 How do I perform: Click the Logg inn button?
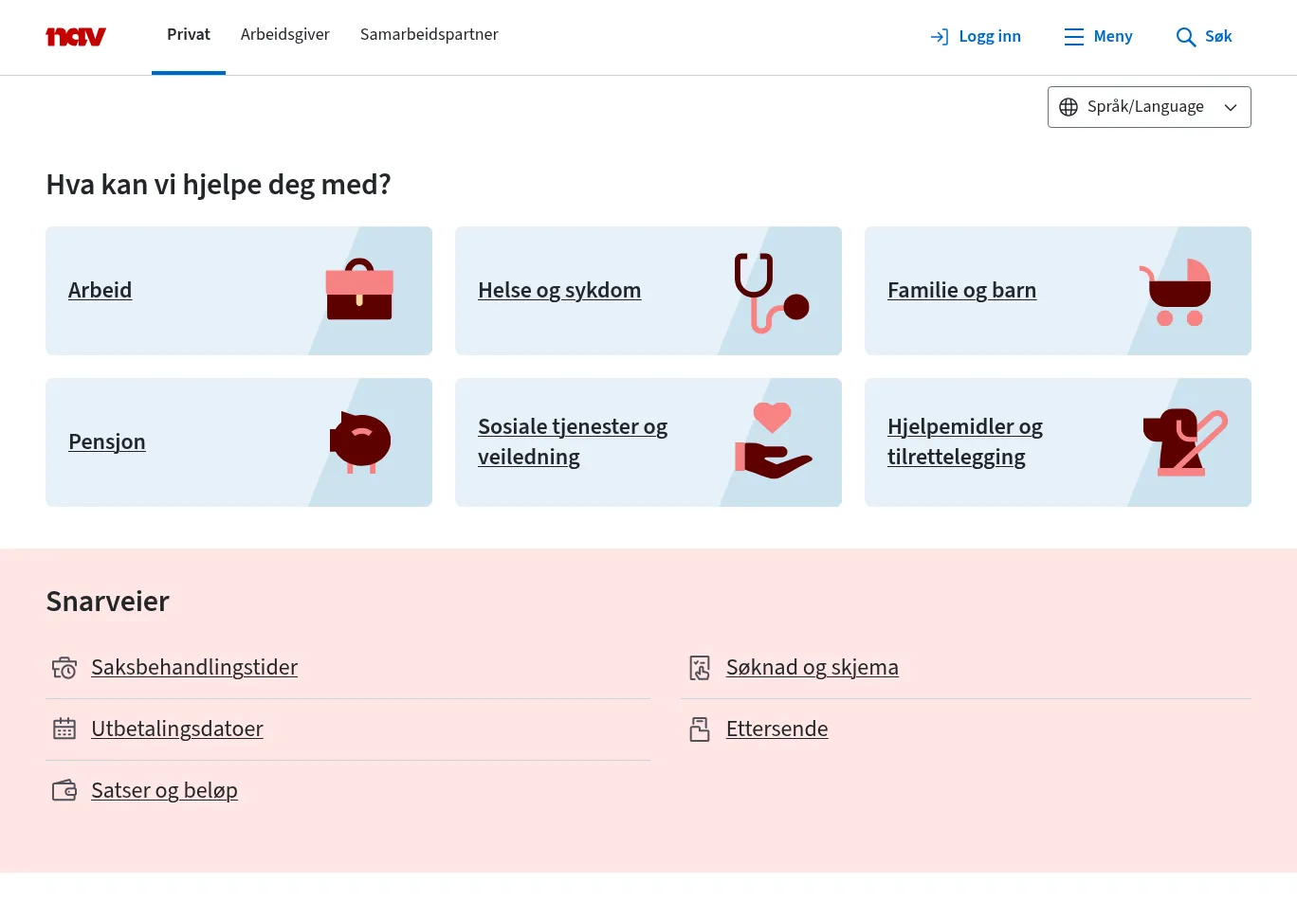point(976,37)
